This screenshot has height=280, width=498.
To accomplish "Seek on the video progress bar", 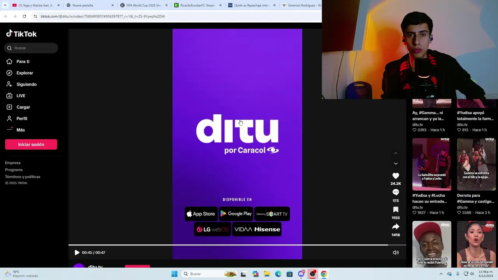I will click(237, 245).
